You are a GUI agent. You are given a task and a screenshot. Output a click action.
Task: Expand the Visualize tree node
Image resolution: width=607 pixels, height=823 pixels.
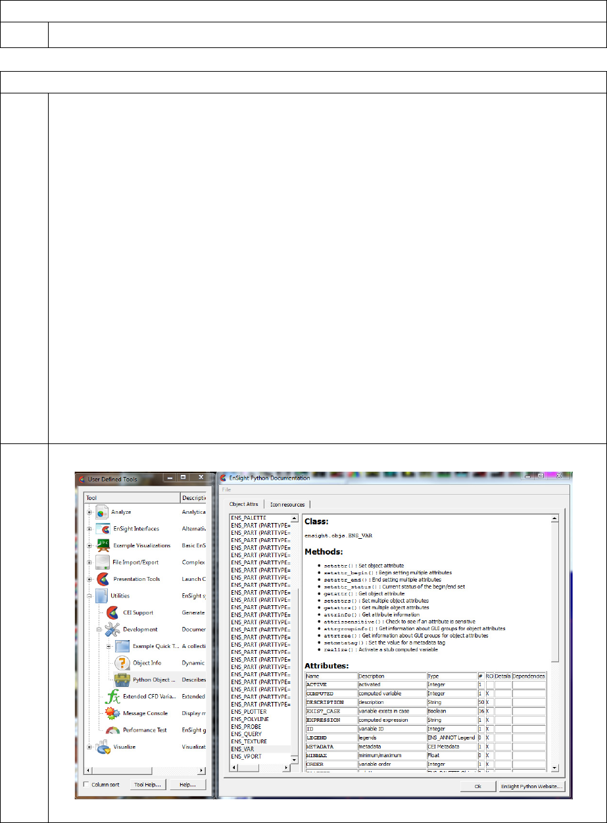[89, 747]
